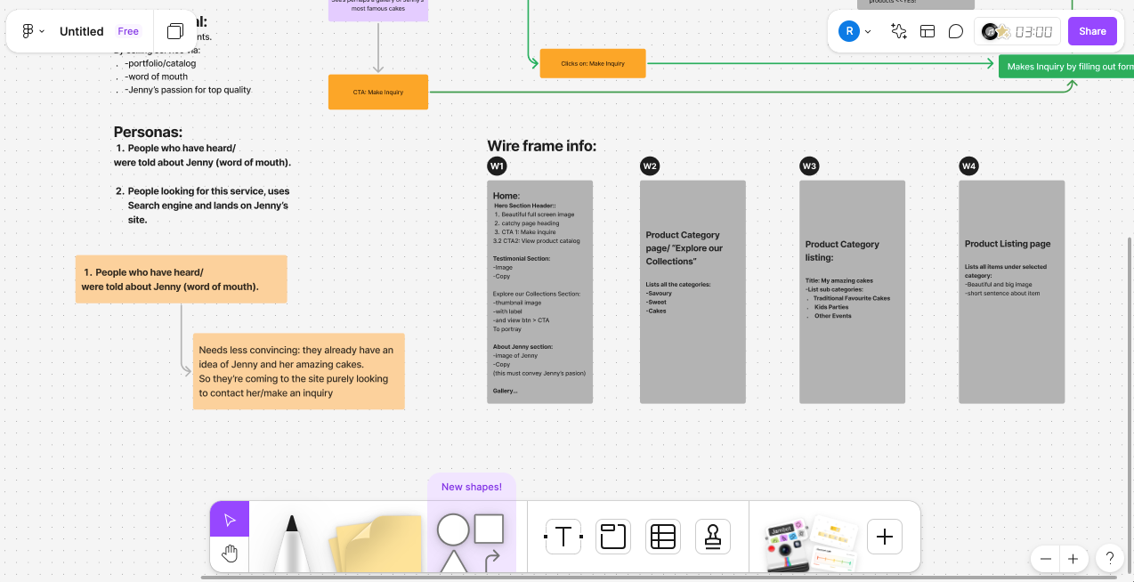Select the Section tool
1134x582 pixels.
tap(613, 537)
